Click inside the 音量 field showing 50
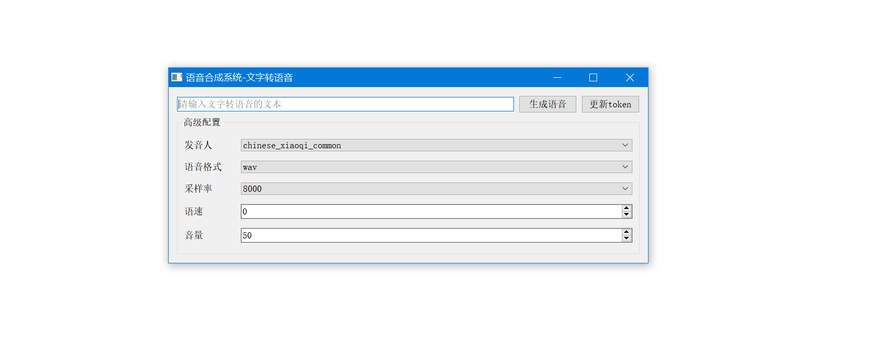 (x=431, y=235)
